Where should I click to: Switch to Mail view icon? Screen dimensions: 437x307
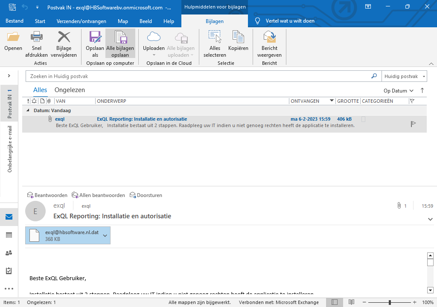pyautogui.click(x=9, y=217)
